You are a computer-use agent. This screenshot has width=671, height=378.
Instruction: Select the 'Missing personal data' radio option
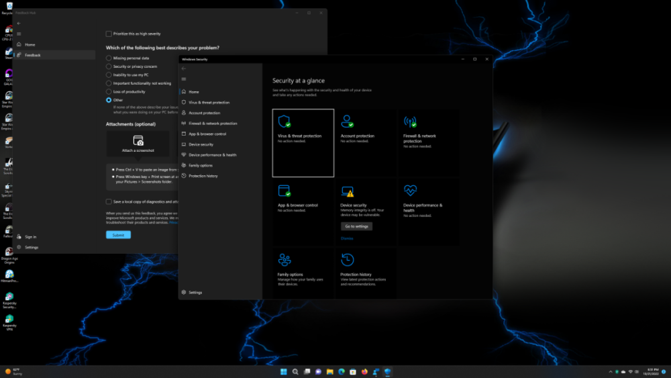(109, 58)
